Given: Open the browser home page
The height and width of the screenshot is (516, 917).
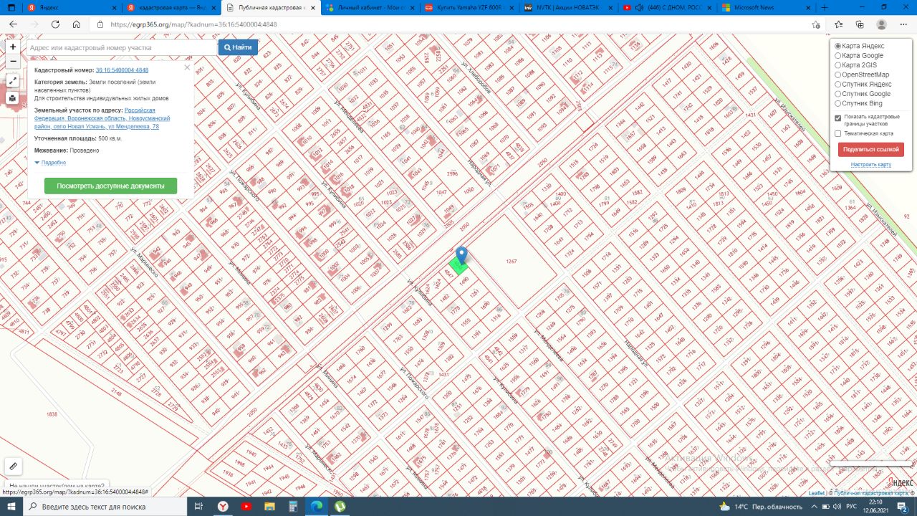Looking at the screenshot, I should point(77,24).
